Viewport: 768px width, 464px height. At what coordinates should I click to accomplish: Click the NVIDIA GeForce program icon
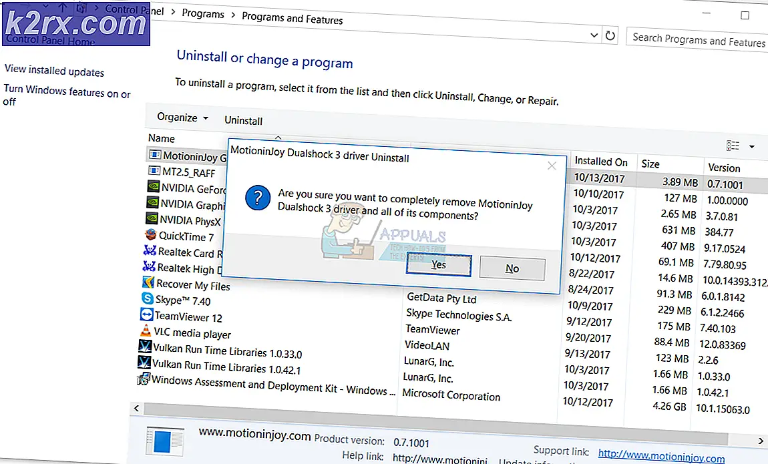click(154, 186)
